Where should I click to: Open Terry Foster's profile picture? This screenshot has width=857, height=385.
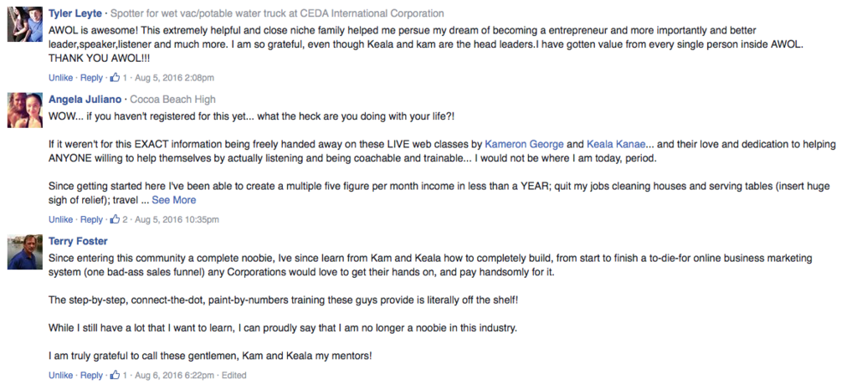click(x=24, y=252)
